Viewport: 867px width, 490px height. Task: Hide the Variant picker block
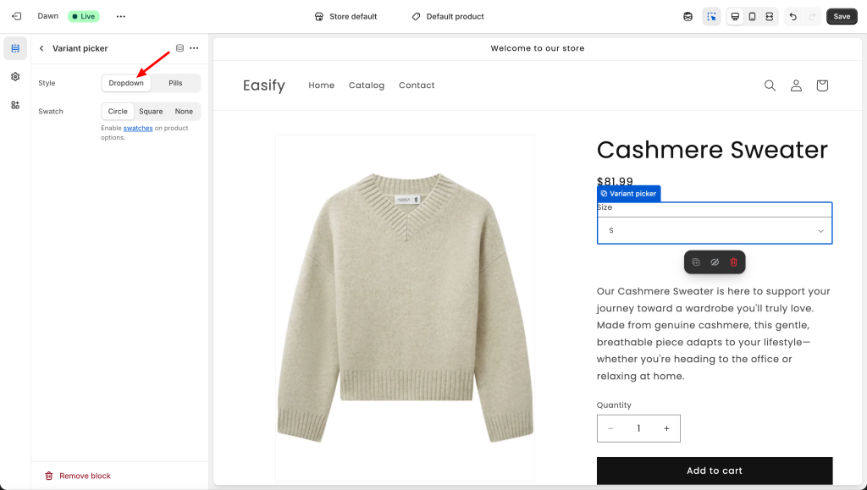715,262
